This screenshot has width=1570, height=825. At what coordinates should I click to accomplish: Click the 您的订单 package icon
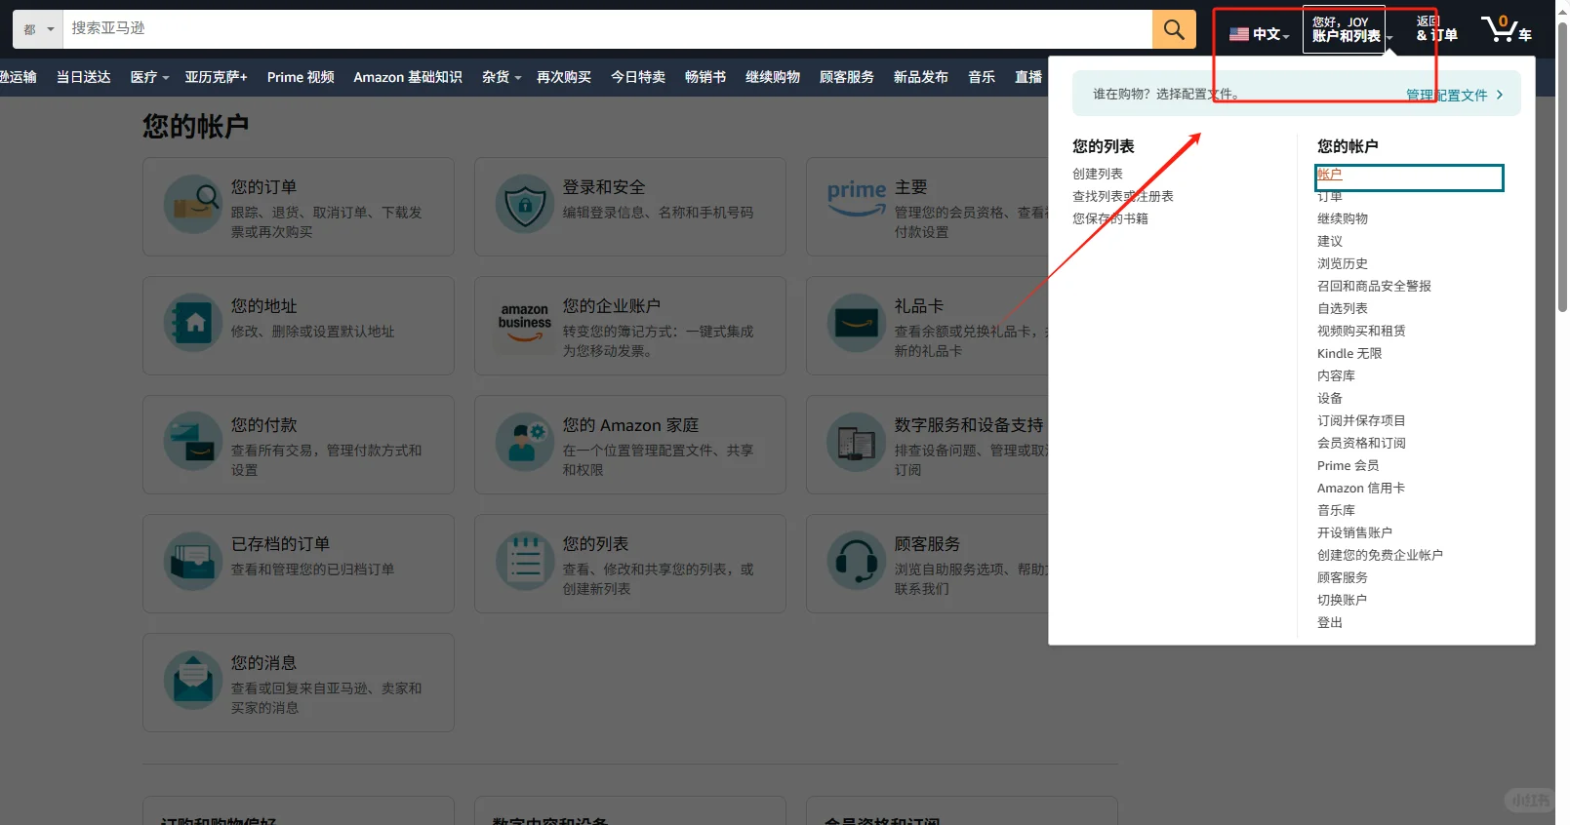(193, 204)
